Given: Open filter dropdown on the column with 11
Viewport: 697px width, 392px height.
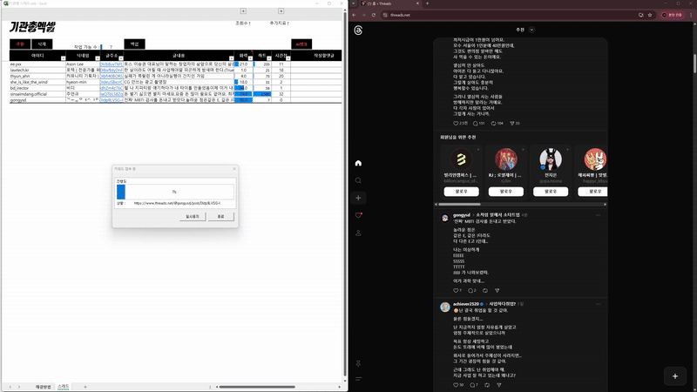Looking at the screenshot, I should point(288,58).
